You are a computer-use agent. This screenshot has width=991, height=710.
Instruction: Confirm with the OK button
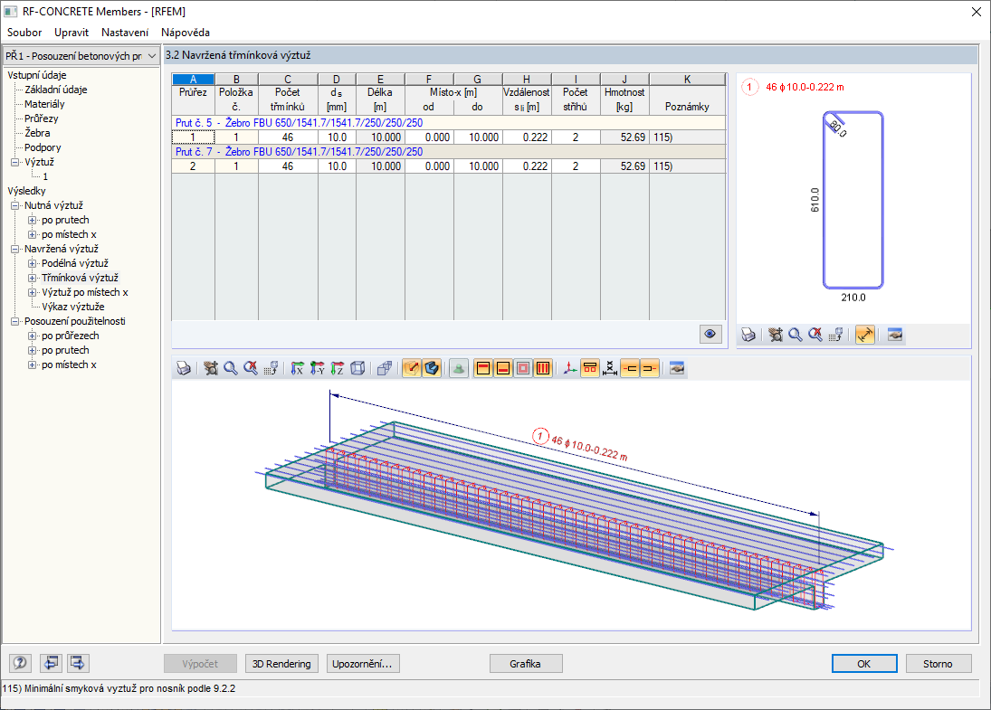click(x=864, y=663)
